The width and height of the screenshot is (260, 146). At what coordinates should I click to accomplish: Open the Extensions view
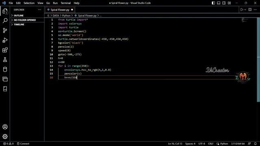5,50
